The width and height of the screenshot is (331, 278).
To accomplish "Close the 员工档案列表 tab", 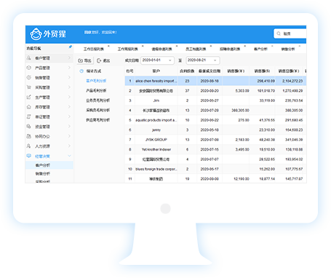I will [211, 46].
